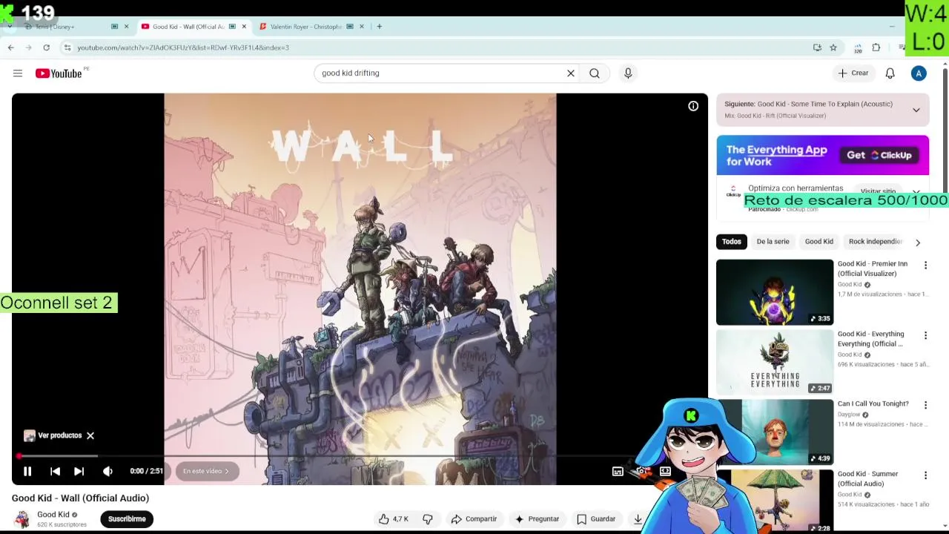The height and width of the screenshot is (534, 949).
Task: Open Good Kid channel name link
Action: pyautogui.click(x=53, y=515)
